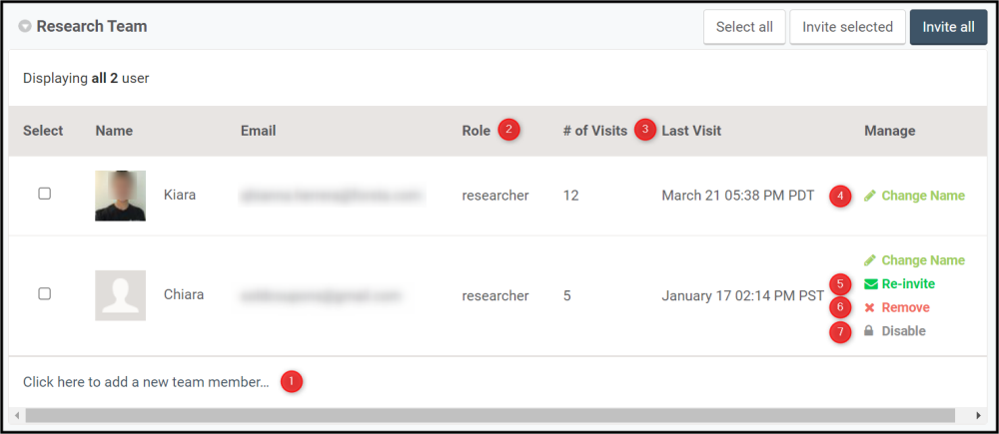Click Chiara's placeholder avatar image
This screenshot has height=434, width=999.
point(121,295)
